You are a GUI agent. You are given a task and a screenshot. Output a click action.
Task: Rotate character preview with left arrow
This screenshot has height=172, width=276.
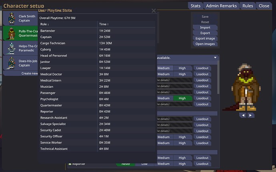point(242,115)
